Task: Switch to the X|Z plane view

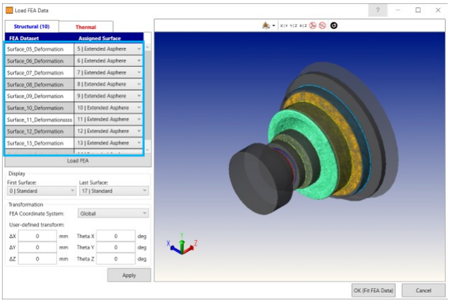Action: click(303, 26)
